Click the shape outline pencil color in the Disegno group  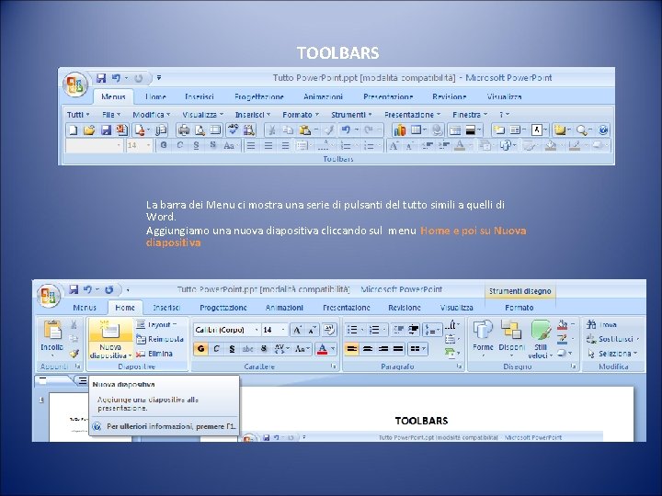(562, 339)
